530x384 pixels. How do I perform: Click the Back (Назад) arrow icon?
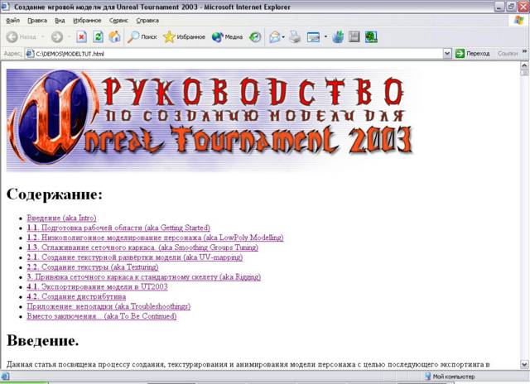[x=12, y=36]
